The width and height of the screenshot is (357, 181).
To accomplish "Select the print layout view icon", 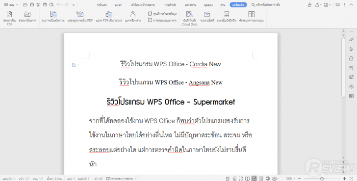I will 254,179.
